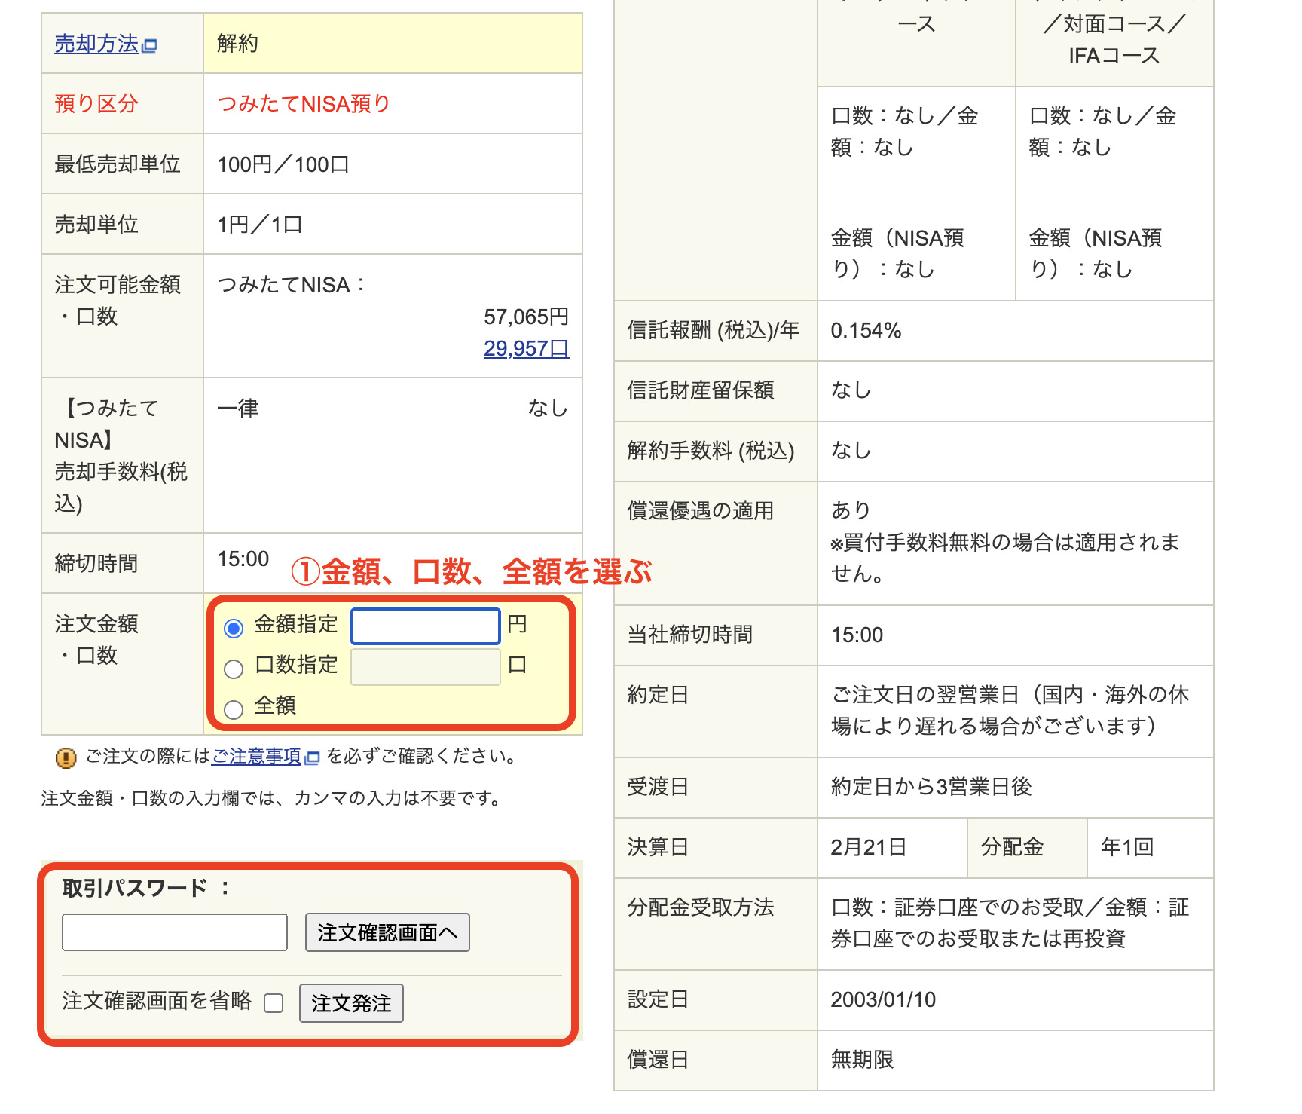
Task: Click the disabled 口数指定 units field
Action: [x=426, y=667]
